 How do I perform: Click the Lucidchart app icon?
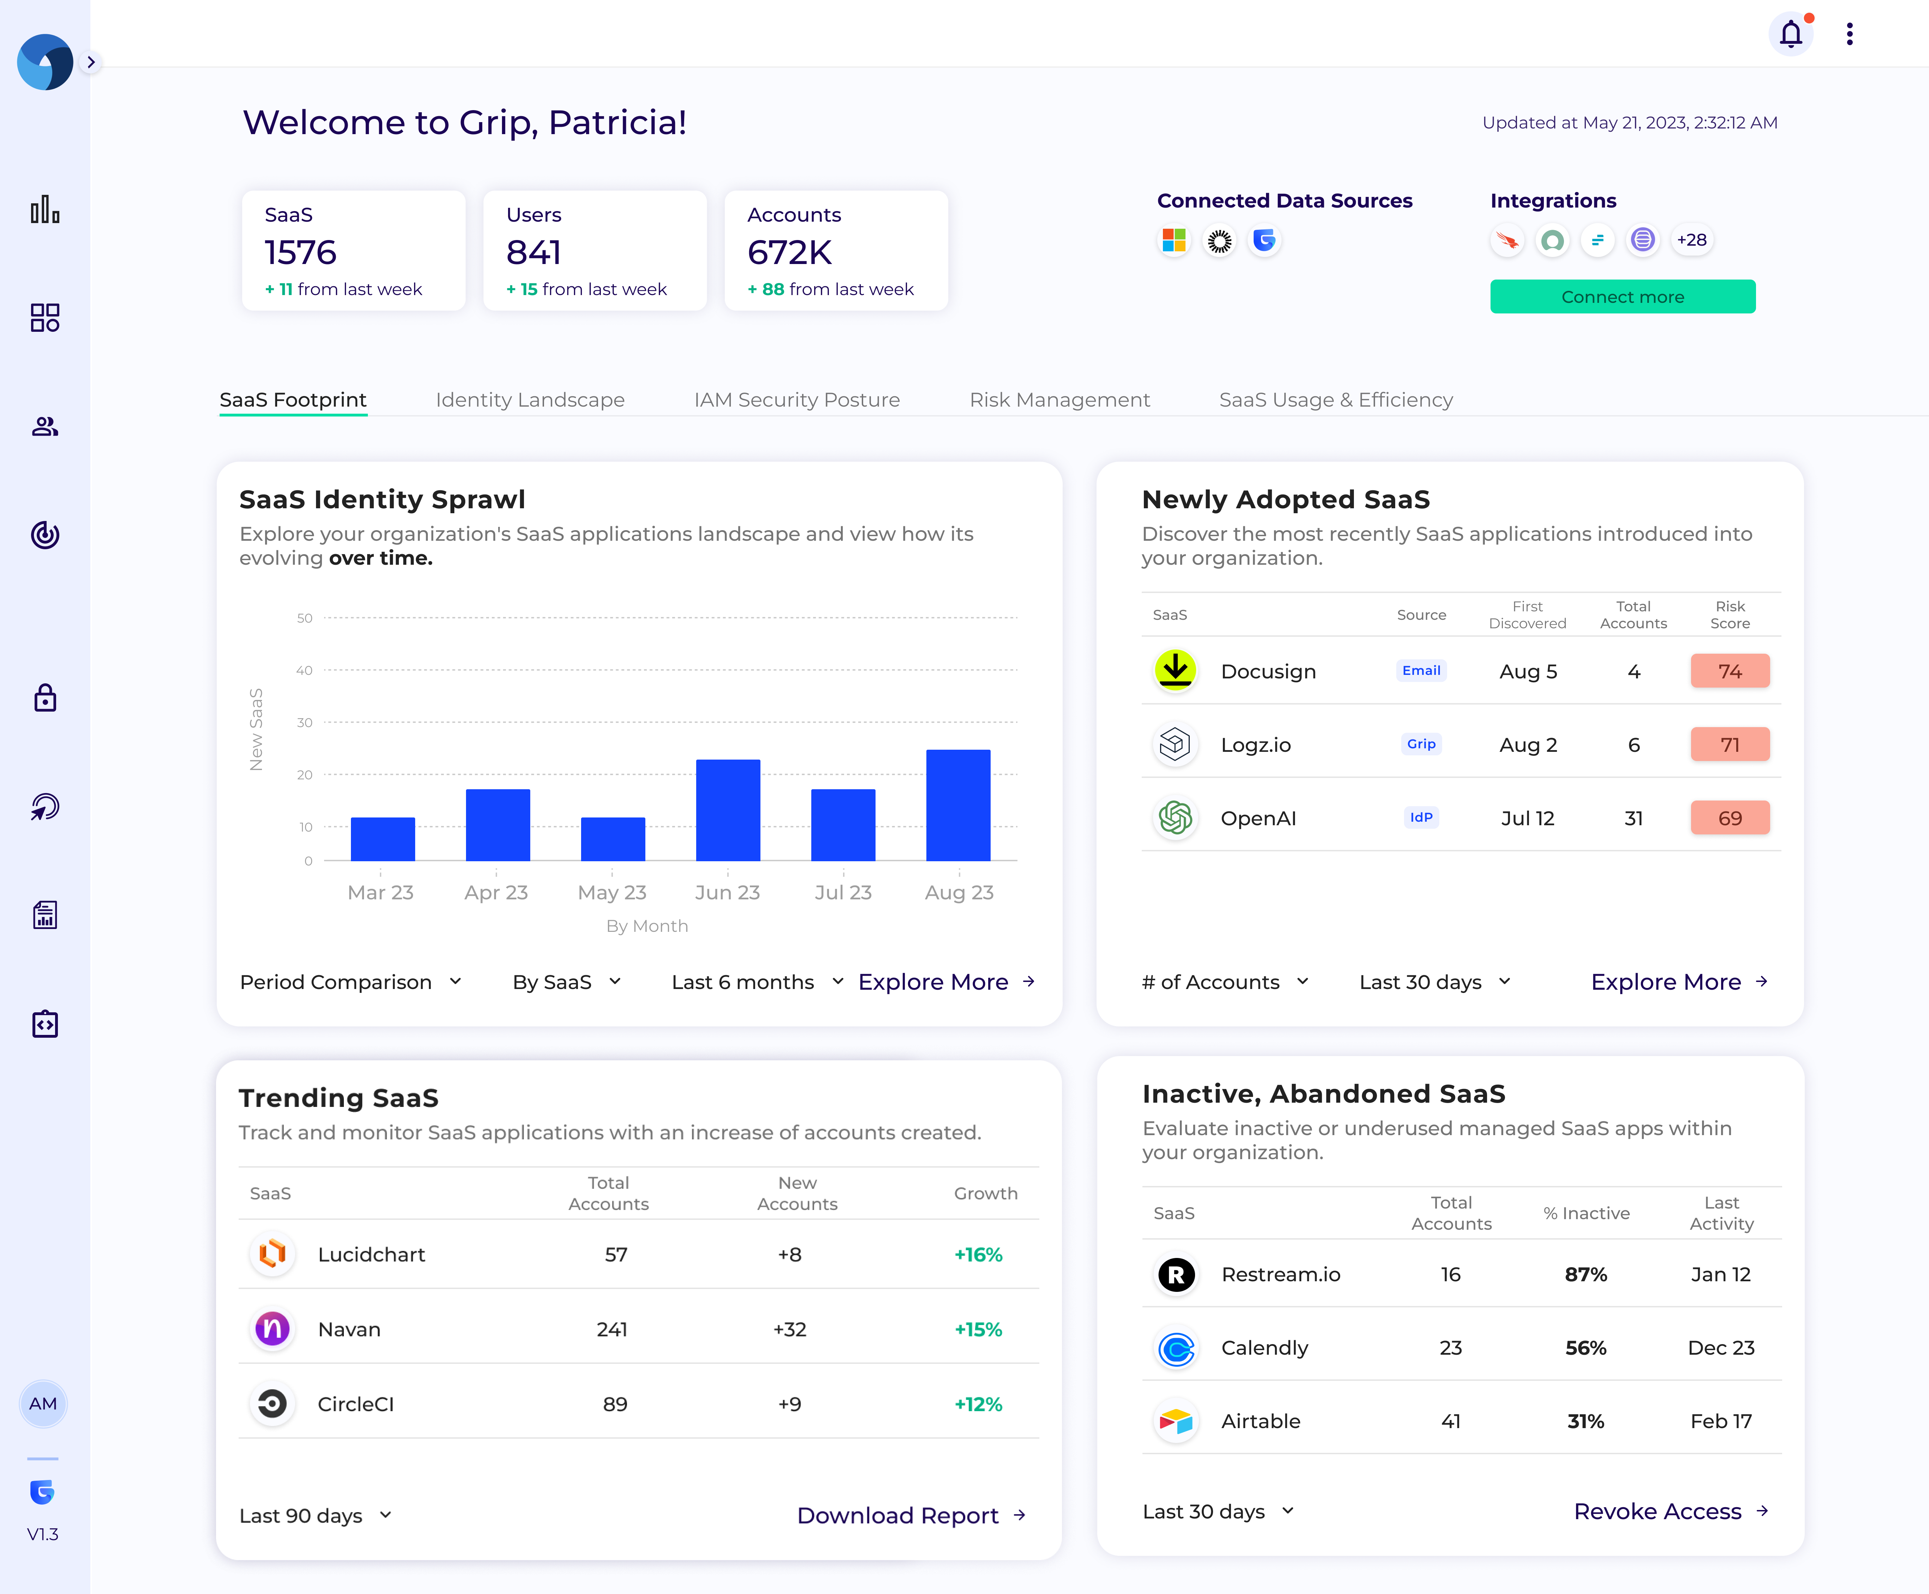(272, 1253)
